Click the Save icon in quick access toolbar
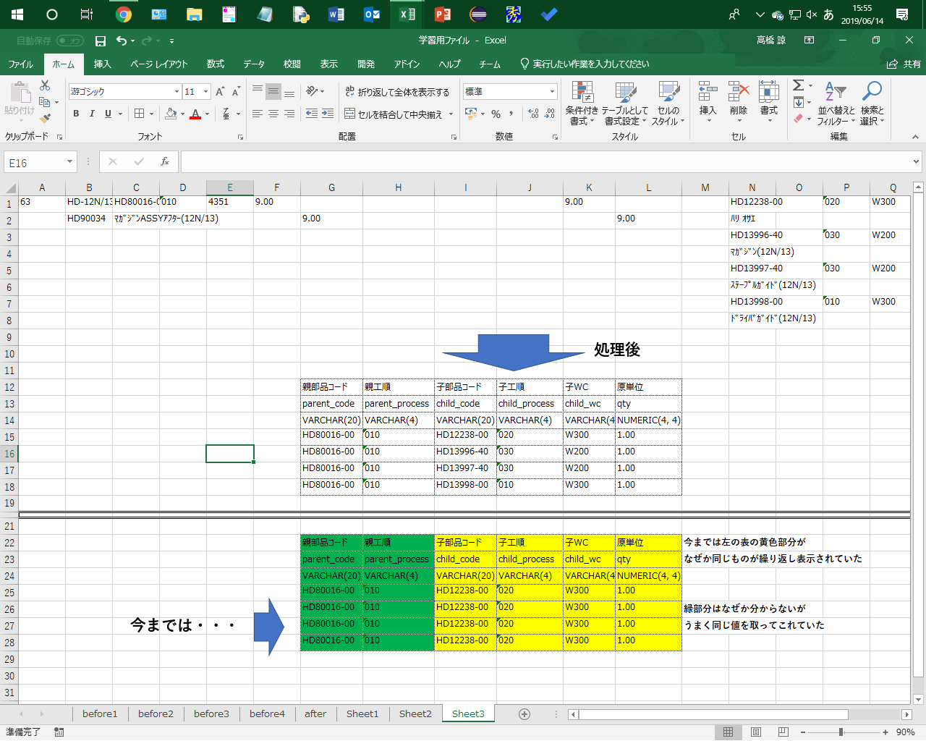 point(101,41)
